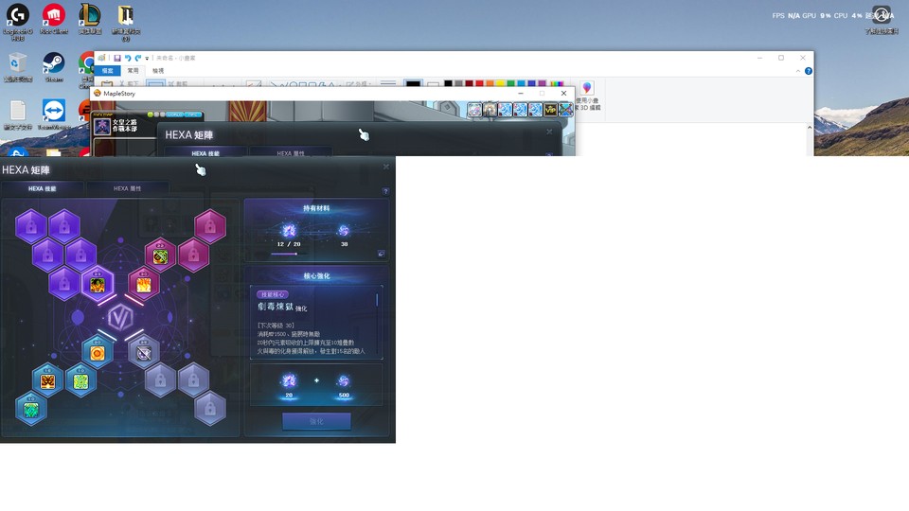Select Paint's Color 2 white box
The width and height of the screenshot is (909, 511).
coord(433,84)
